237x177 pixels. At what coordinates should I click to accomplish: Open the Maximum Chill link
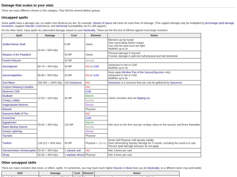coord(11,91)
